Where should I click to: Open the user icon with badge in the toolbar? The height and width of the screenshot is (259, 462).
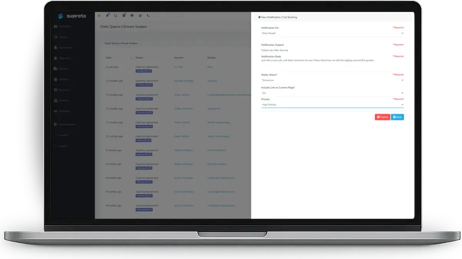tap(108, 15)
